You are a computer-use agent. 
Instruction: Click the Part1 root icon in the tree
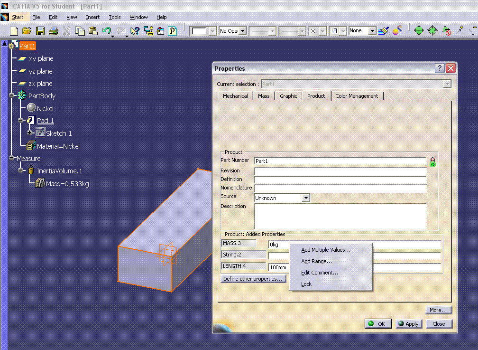pyautogui.click(x=13, y=45)
